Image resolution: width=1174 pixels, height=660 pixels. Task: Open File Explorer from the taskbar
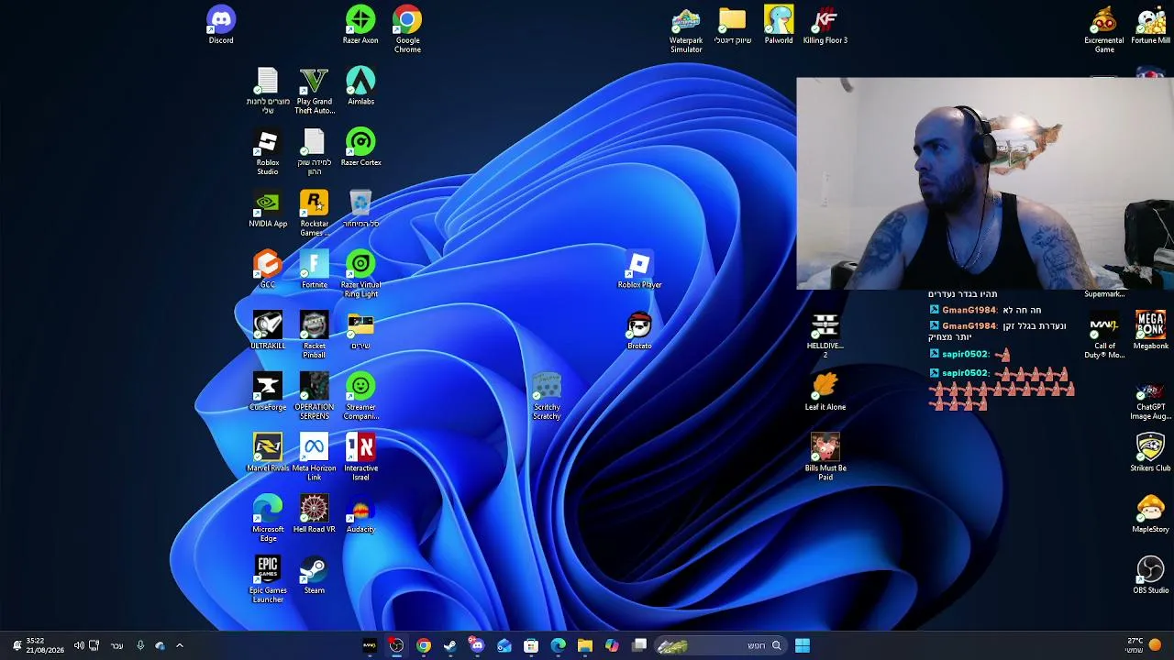[585, 645]
